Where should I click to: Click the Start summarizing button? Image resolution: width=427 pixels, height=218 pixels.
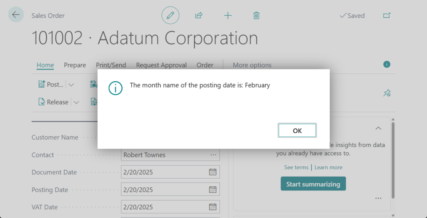click(313, 184)
